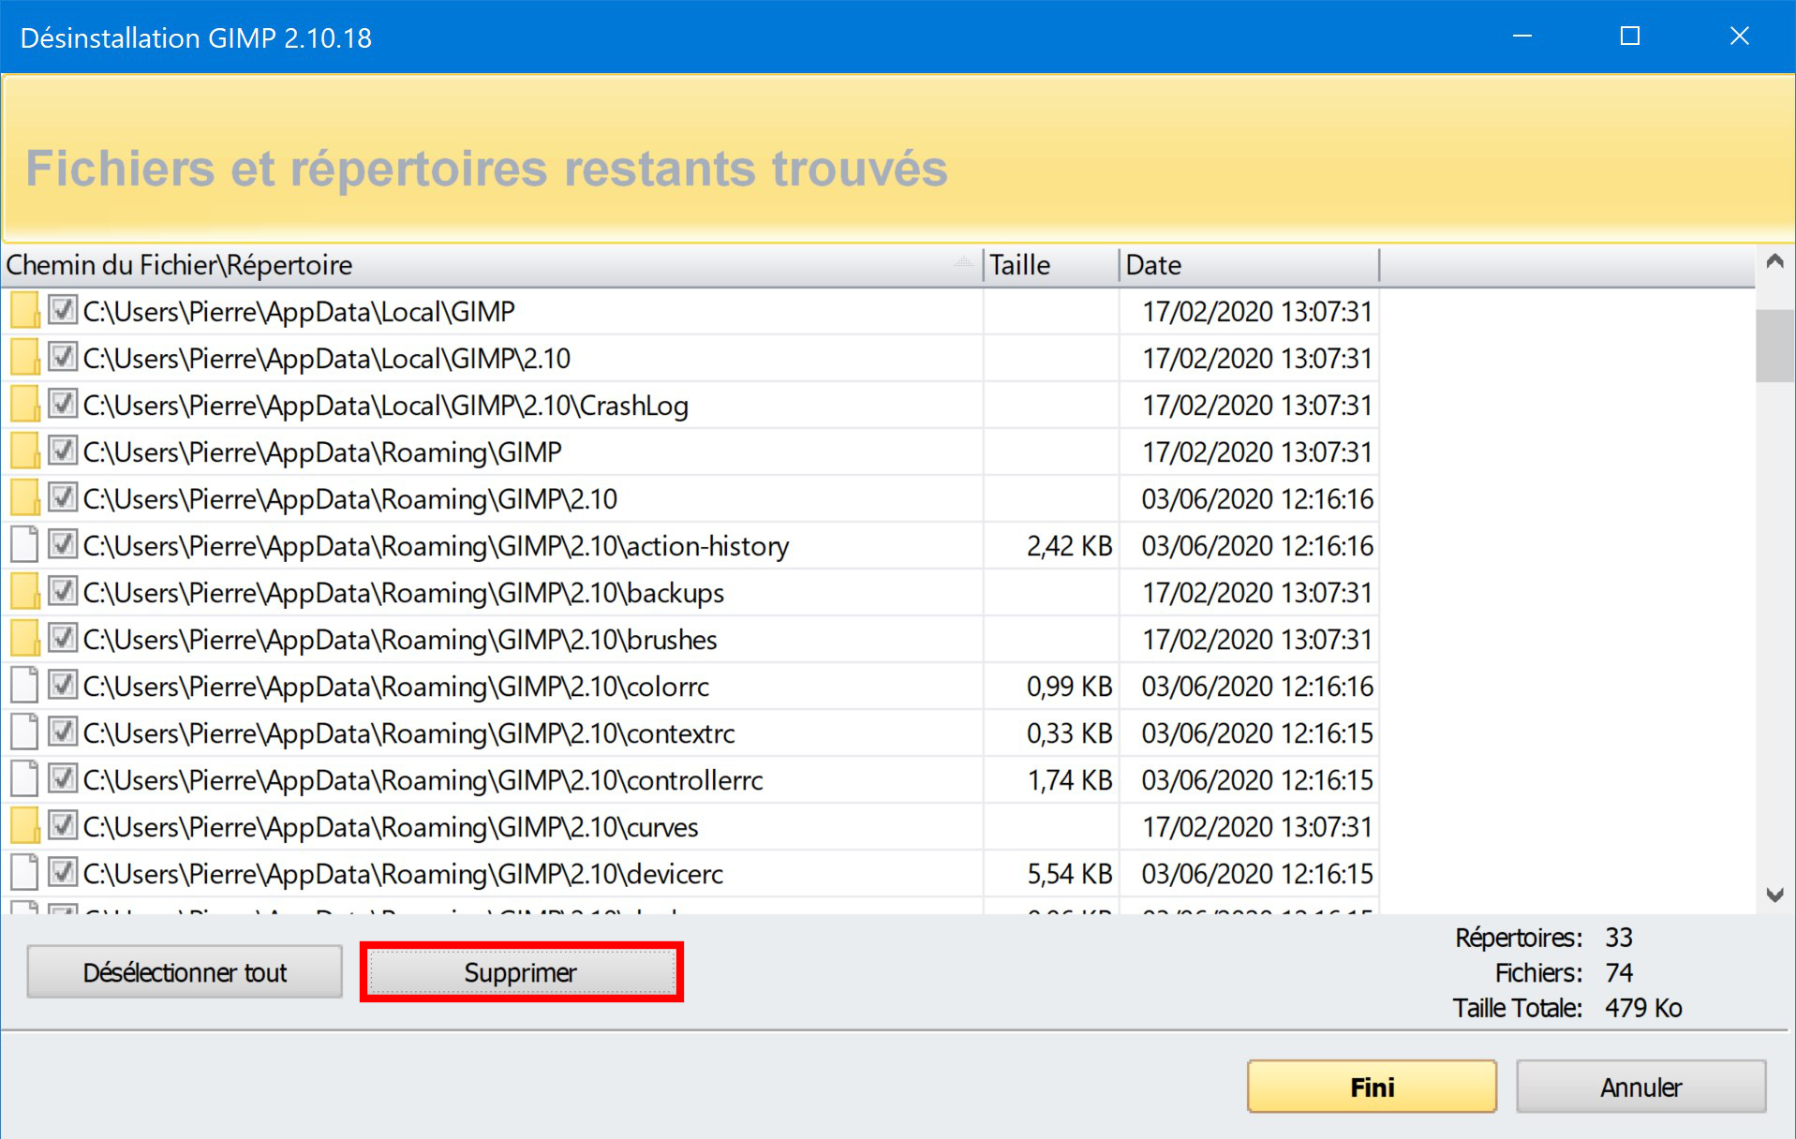Click folder icon for Roaming\GIMP\2.10 row
1796x1139 pixels.
point(24,498)
